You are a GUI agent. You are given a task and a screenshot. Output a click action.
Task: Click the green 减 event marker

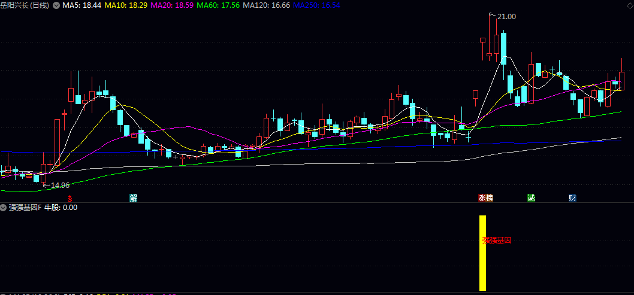click(x=532, y=198)
